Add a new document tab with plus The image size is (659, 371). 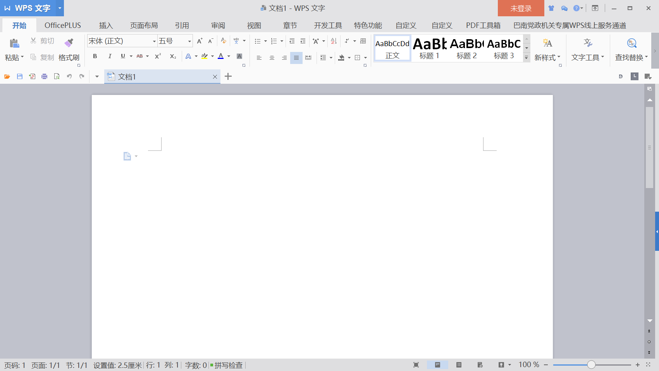coord(228,76)
